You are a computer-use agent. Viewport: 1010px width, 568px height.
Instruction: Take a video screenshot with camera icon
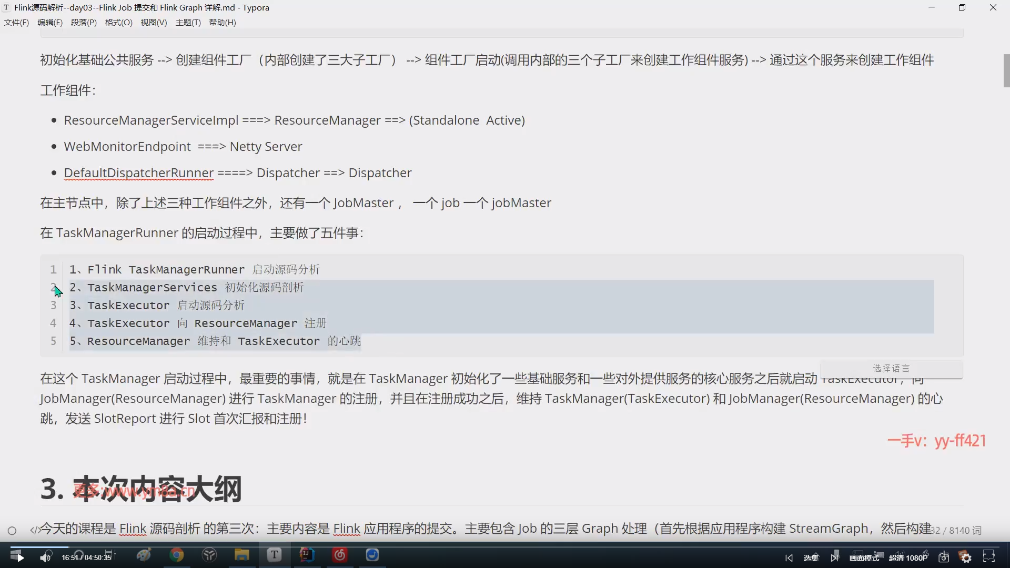point(944,557)
